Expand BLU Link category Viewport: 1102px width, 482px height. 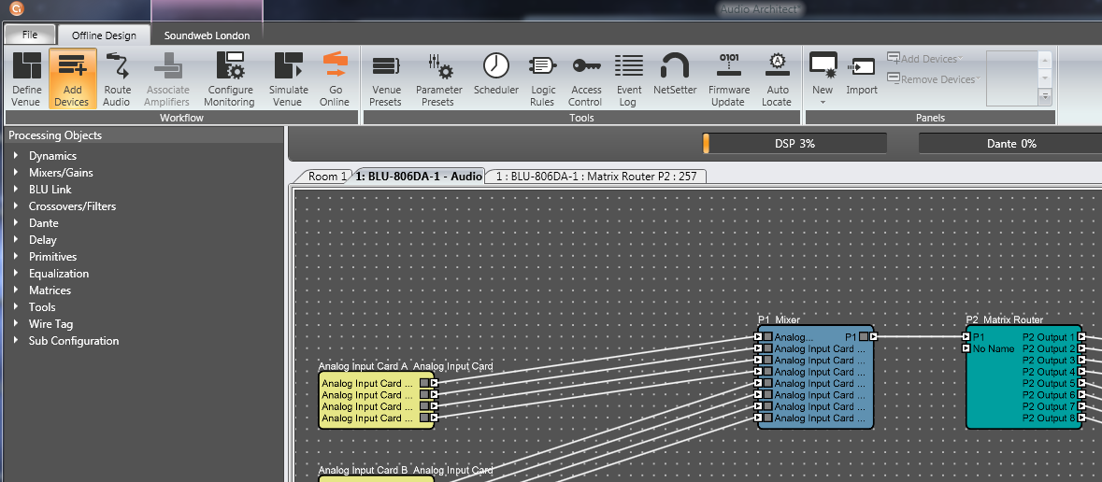[16, 189]
